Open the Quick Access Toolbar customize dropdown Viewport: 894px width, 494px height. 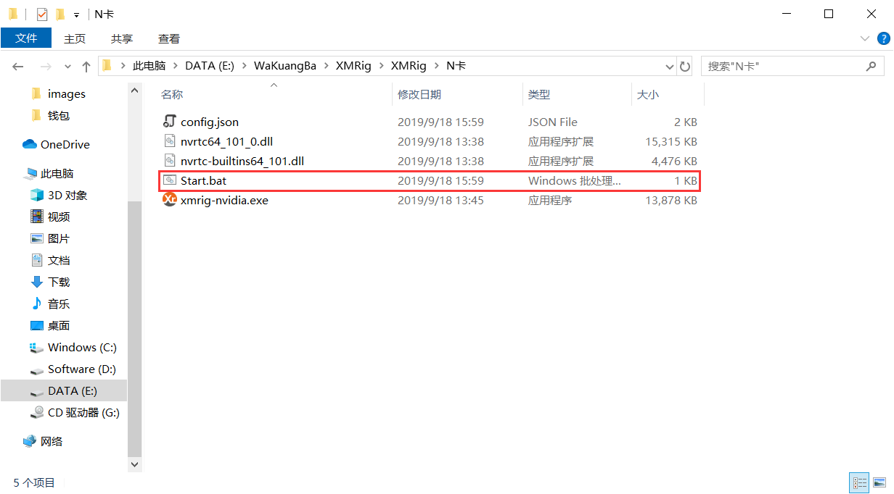click(x=76, y=14)
